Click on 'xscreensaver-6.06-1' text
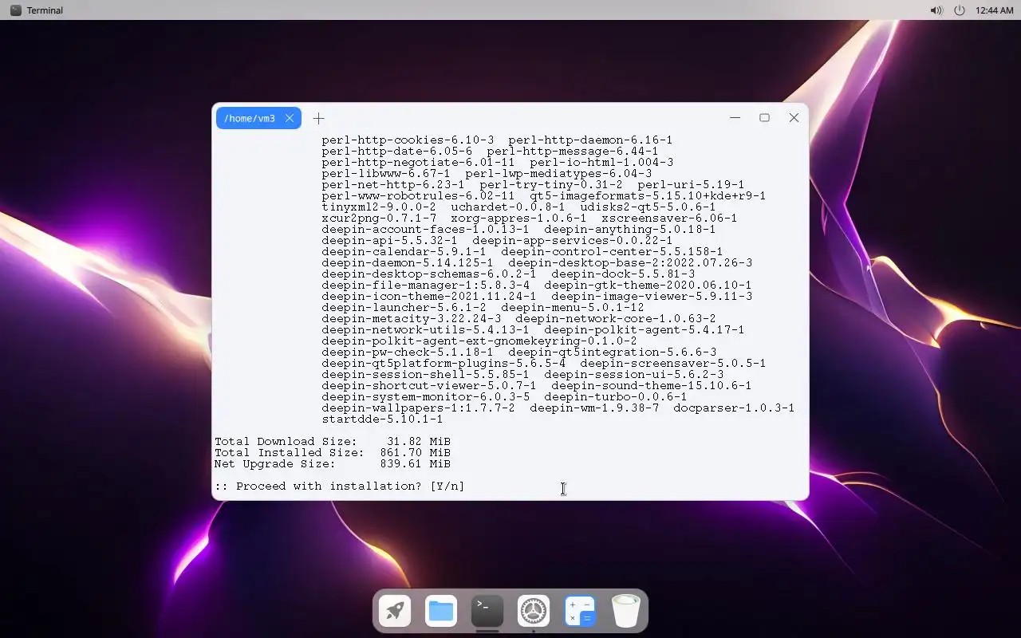The width and height of the screenshot is (1021, 638). click(x=669, y=218)
